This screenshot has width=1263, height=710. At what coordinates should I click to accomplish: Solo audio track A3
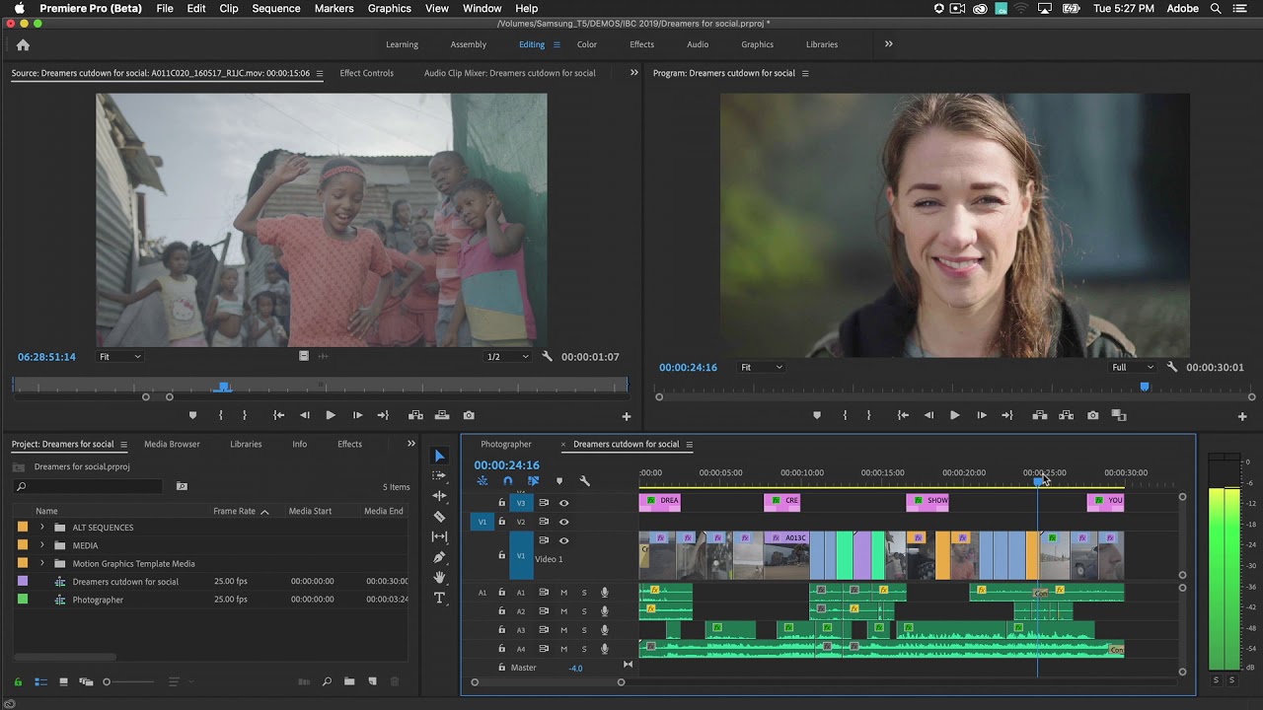(x=584, y=630)
